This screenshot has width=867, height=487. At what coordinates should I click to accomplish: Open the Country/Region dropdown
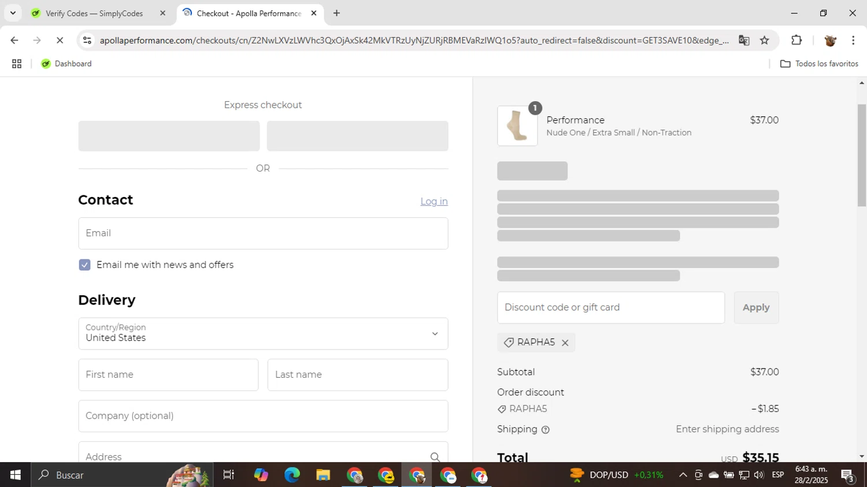263,334
